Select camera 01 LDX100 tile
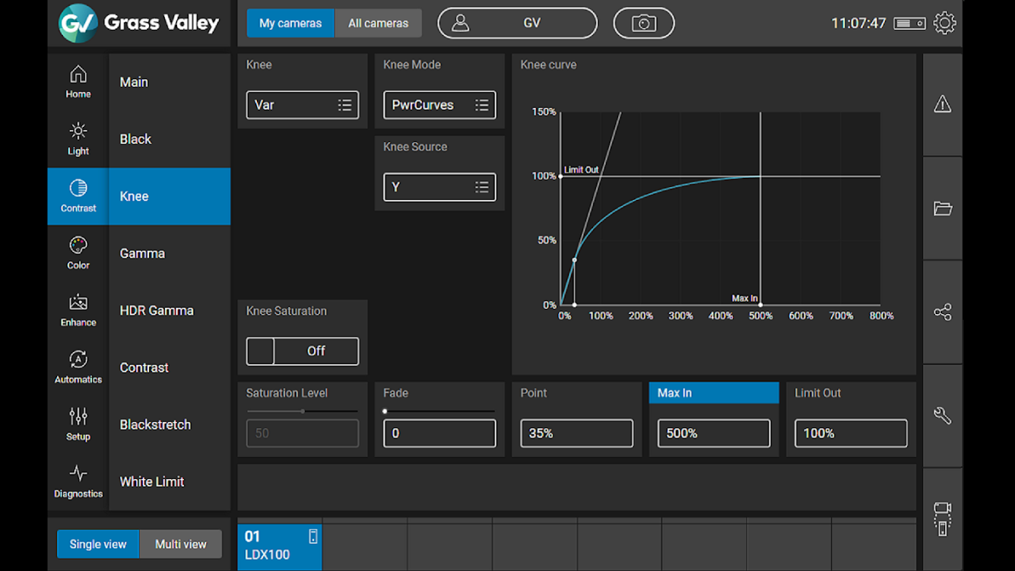The height and width of the screenshot is (571, 1015). coord(280,546)
